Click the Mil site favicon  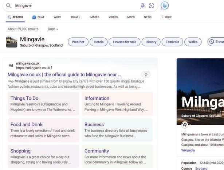[11, 65]
